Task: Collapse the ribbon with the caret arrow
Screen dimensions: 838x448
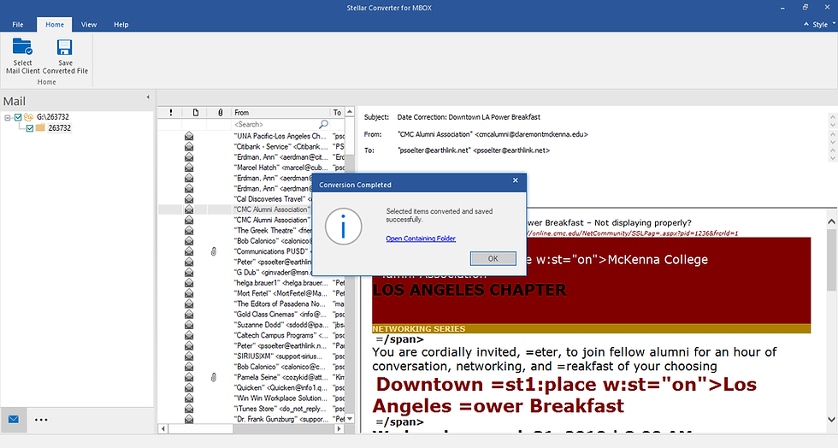Action: [806, 25]
